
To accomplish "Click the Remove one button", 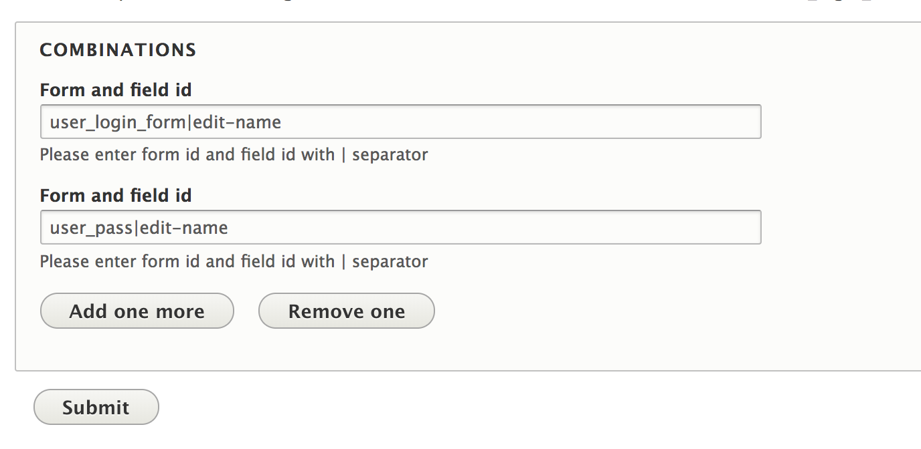I will pos(347,311).
